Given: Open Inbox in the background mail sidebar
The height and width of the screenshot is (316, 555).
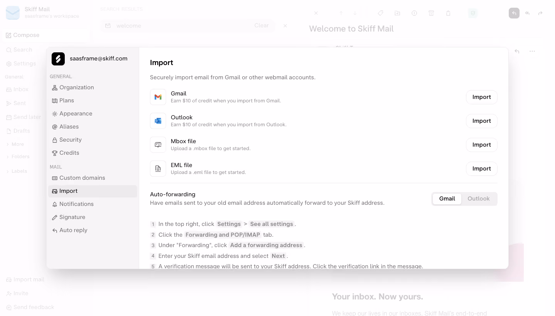Looking at the screenshot, I should [17, 89].
